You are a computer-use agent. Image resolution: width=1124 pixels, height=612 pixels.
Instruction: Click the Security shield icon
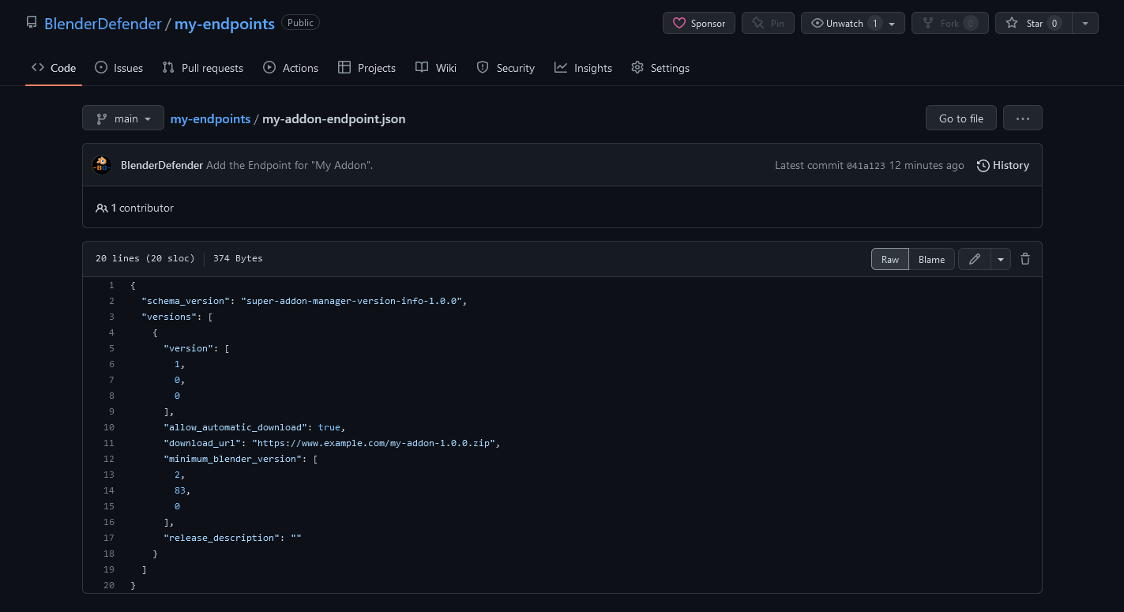pyautogui.click(x=483, y=68)
